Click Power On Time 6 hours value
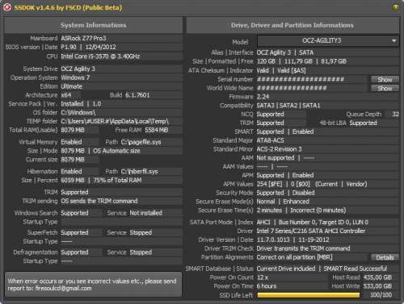 tap(267, 286)
